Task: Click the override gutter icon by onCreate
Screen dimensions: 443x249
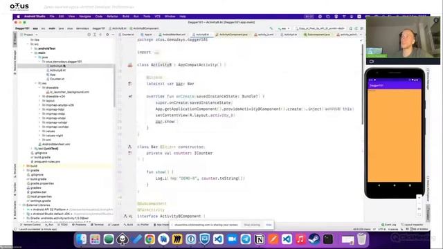Action: [x=130, y=96]
